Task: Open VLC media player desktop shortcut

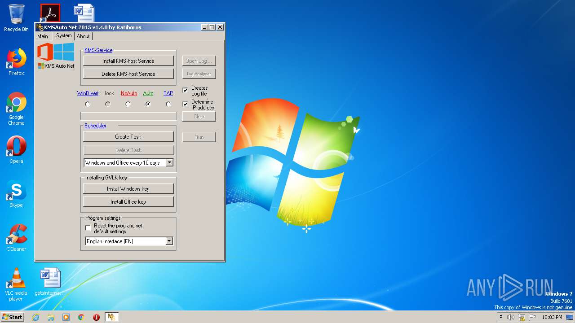Action: coord(16,284)
